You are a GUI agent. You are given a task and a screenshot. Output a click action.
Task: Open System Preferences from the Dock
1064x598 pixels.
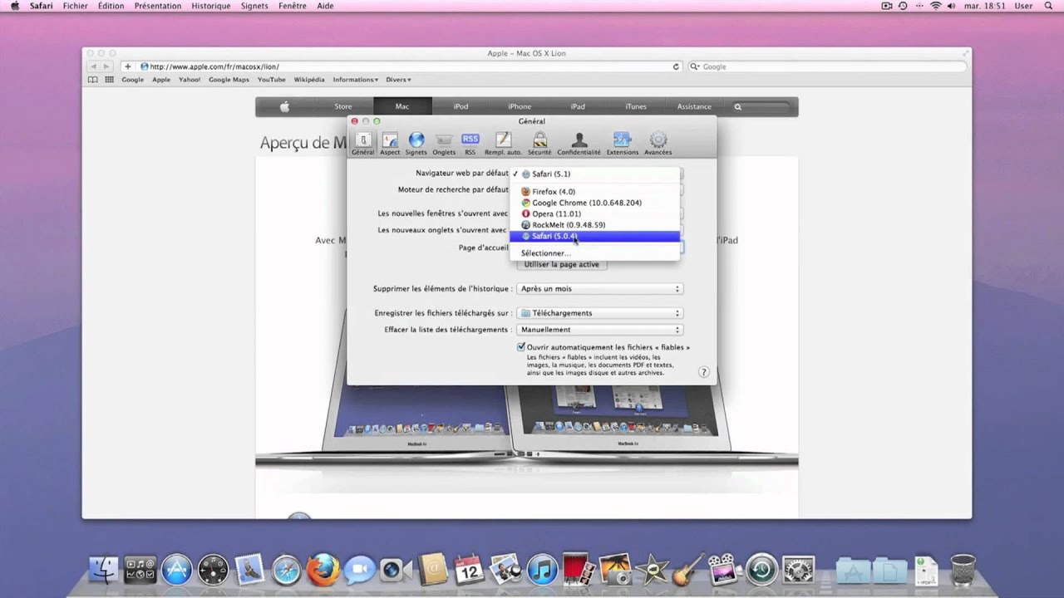pyautogui.click(x=799, y=570)
